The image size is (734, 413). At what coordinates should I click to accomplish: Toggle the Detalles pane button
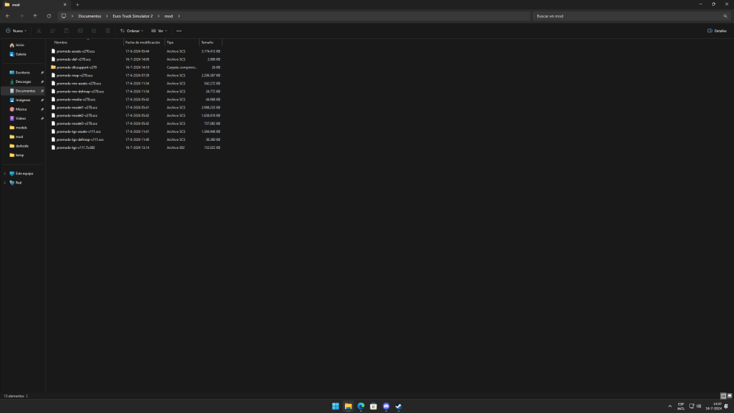click(716, 31)
